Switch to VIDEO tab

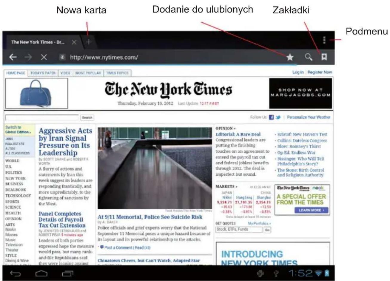[x=65, y=73]
